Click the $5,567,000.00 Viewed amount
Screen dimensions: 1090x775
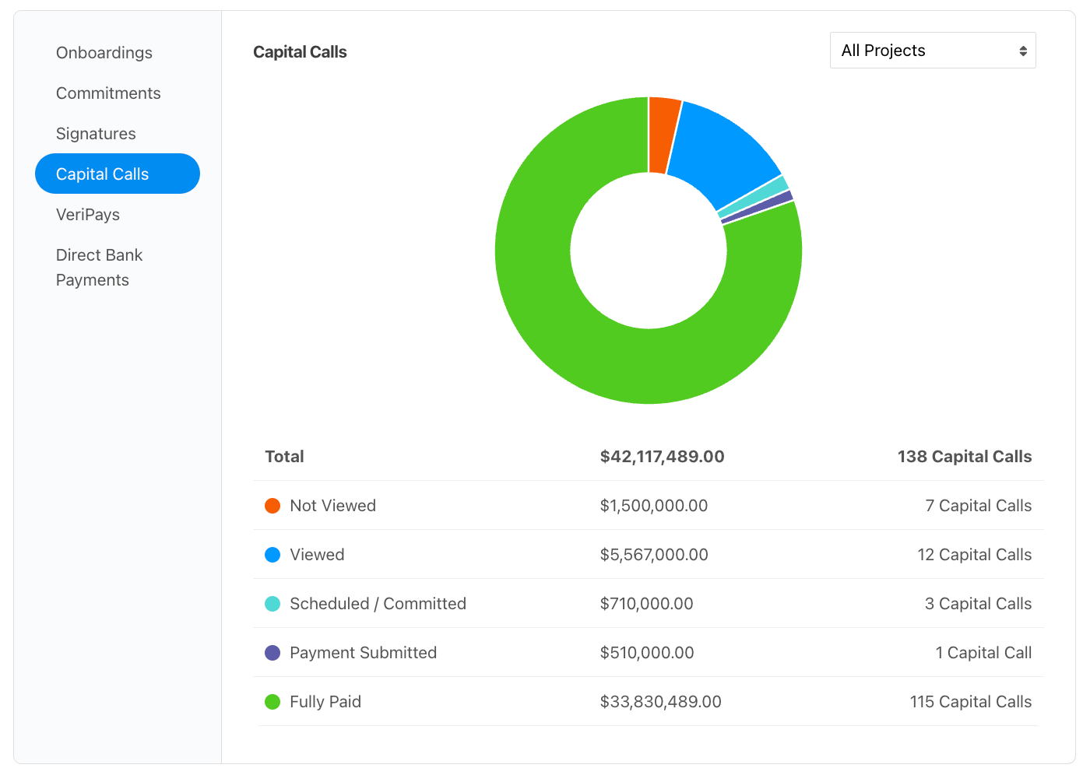pos(654,555)
